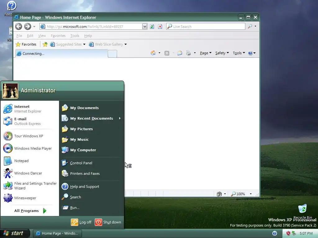Click the command bar Help icon
This screenshot has width=318, height=238.
[x=250, y=53]
